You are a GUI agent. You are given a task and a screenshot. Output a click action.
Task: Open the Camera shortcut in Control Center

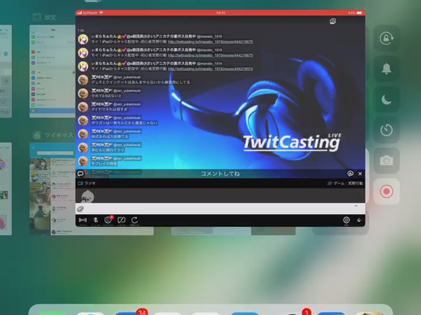(x=386, y=161)
